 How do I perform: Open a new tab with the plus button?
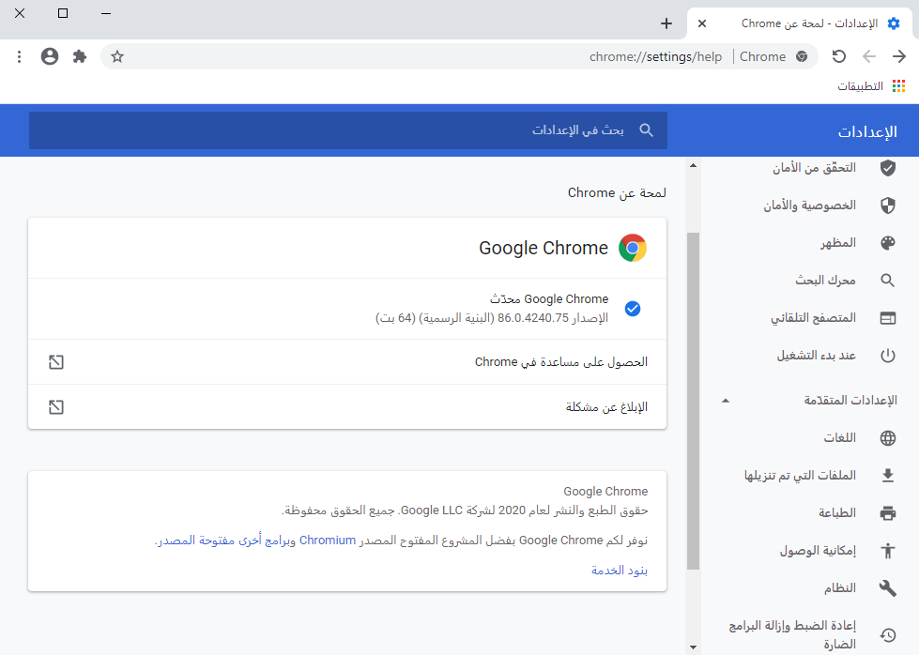(666, 23)
